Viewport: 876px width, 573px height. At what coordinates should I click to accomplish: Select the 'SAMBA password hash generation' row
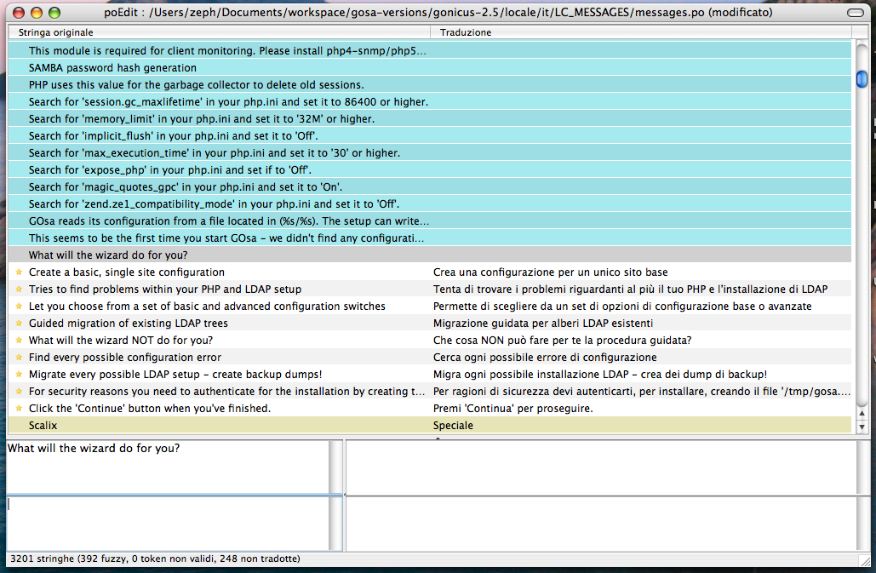(x=112, y=68)
